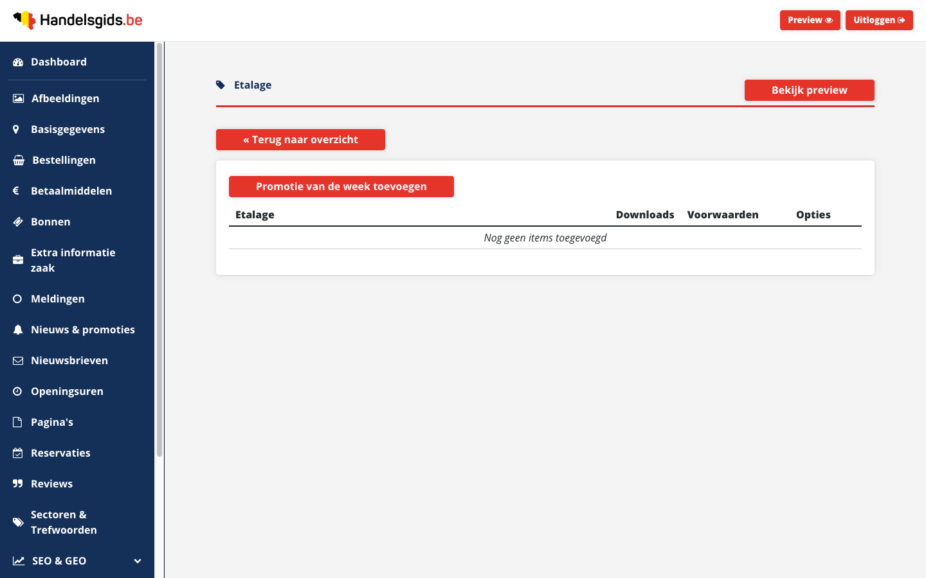Open Dashboard from the sidebar
Screen dimensions: 926x578
(77, 62)
